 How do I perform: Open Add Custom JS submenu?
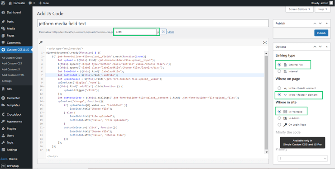[11, 69]
